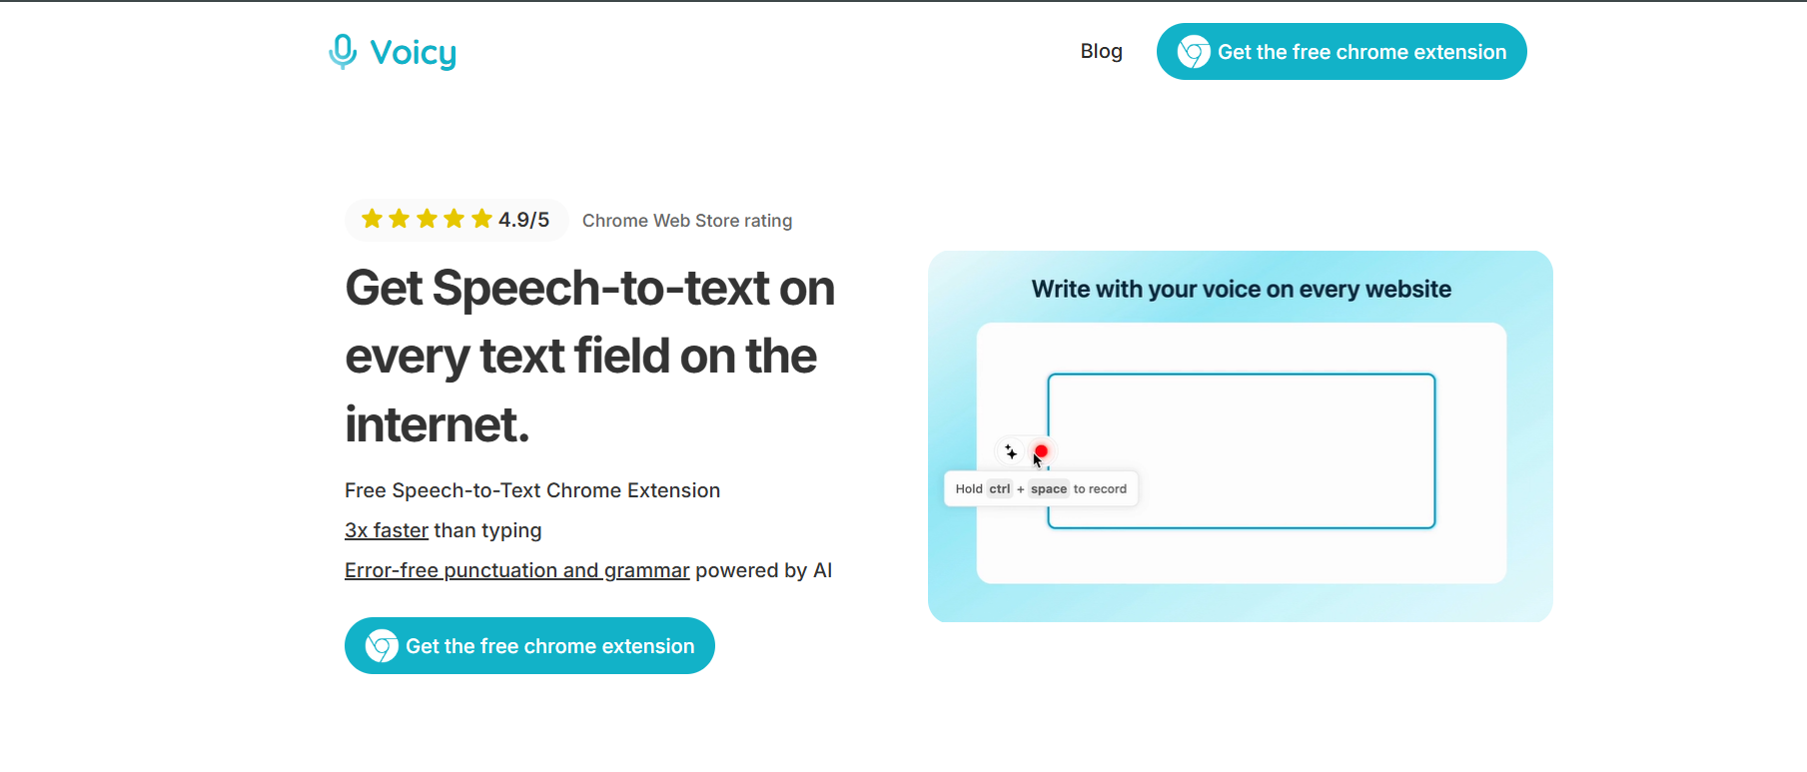
Task: Click the Voicy microphone logo icon
Action: click(343, 51)
